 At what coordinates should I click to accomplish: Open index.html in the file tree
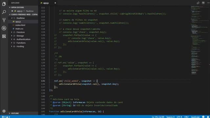tap(20, 25)
